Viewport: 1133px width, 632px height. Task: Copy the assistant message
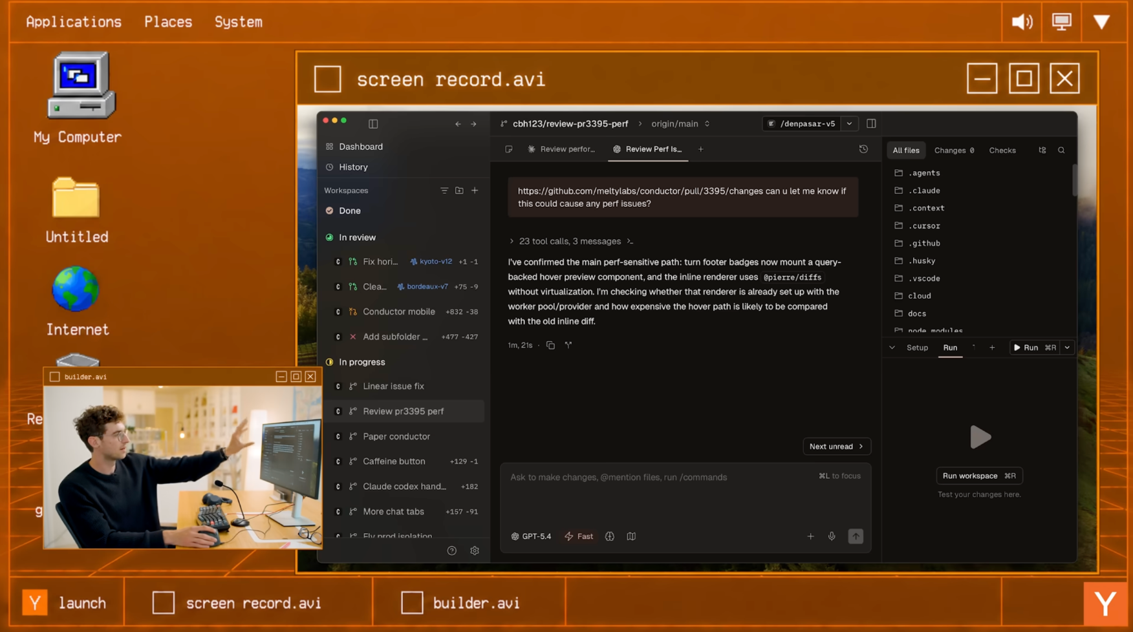pyautogui.click(x=551, y=345)
